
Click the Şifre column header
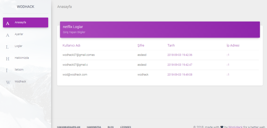[x=141, y=46]
